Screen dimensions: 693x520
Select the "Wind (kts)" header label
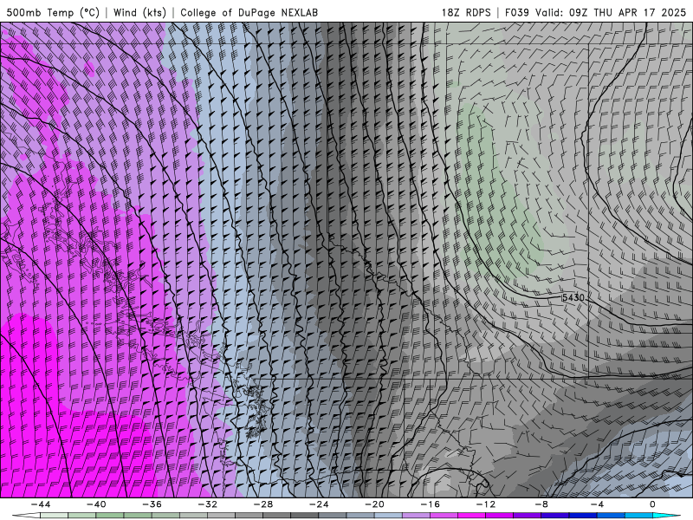pos(139,12)
